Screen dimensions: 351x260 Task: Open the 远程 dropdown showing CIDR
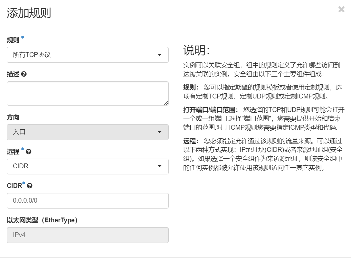[x=88, y=166]
